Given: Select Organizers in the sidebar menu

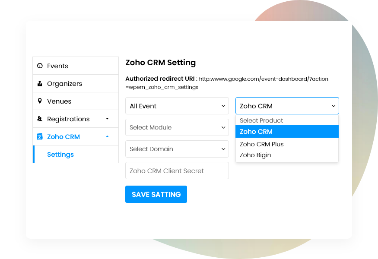Looking at the screenshot, I should [x=61, y=83].
